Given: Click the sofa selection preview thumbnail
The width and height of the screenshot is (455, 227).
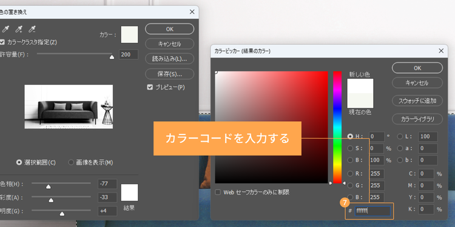Looking at the screenshot, I should pyautogui.click(x=69, y=107).
